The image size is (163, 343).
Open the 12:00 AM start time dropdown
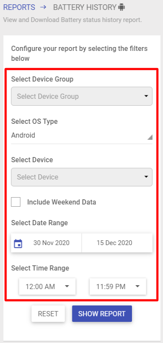[47, 286]
